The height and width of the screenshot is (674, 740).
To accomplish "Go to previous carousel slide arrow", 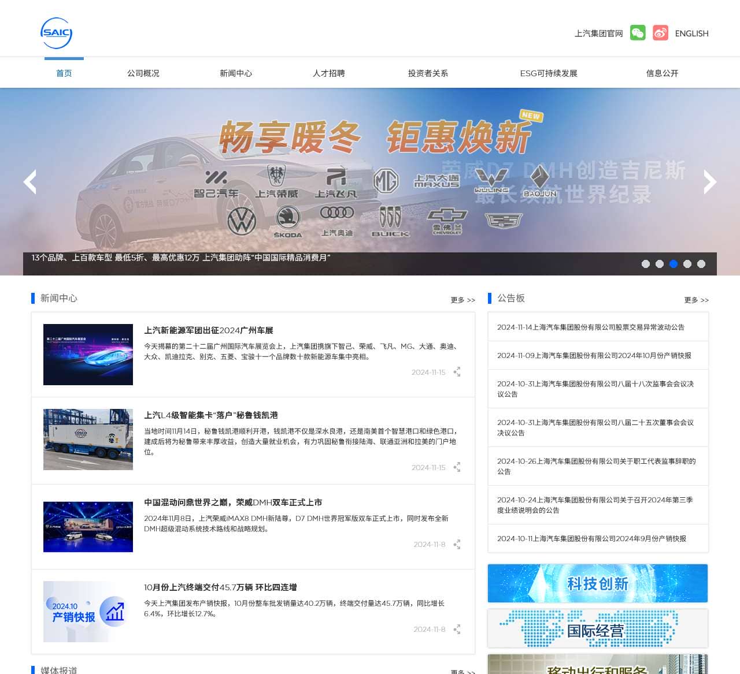I will pos(29,182).
